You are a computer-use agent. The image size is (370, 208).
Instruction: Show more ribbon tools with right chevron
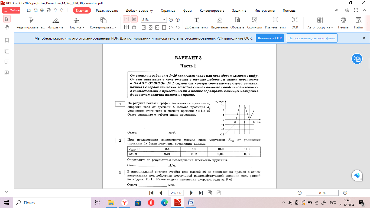[x=368, y=23]
